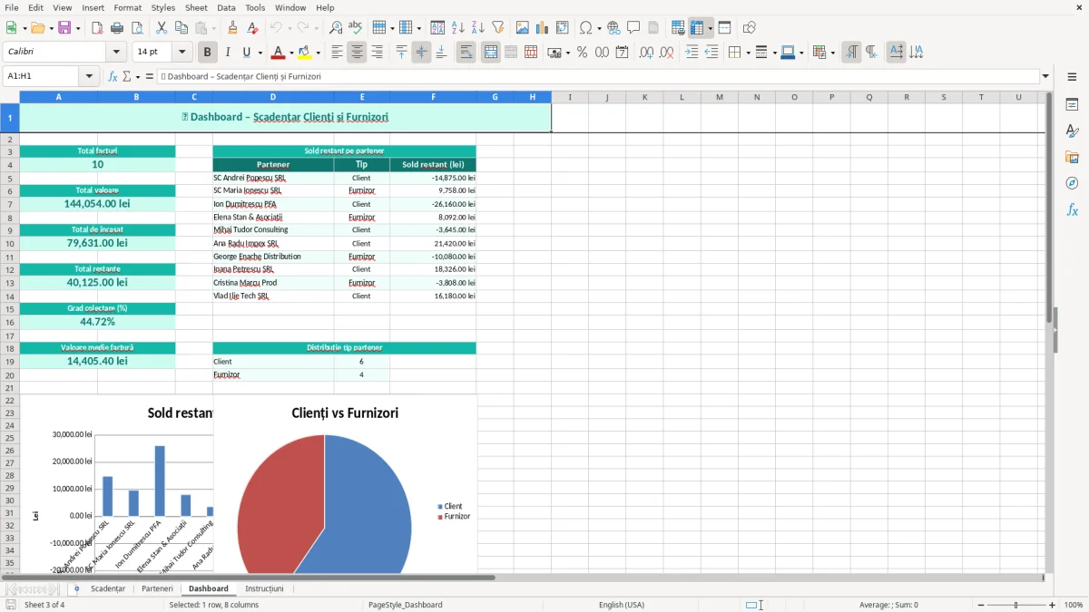Open the font color dropdown arrow
This screenshot has height=612, width=1089.
pyautogui.click(x=291, y=53)
